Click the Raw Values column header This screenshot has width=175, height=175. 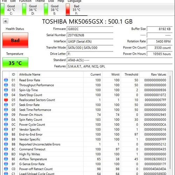[154, 75]
